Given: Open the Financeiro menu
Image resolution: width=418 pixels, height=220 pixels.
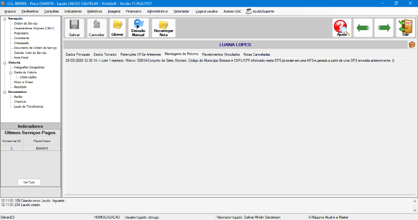Looking at the screenshot, I should click(x=134, y=12).
